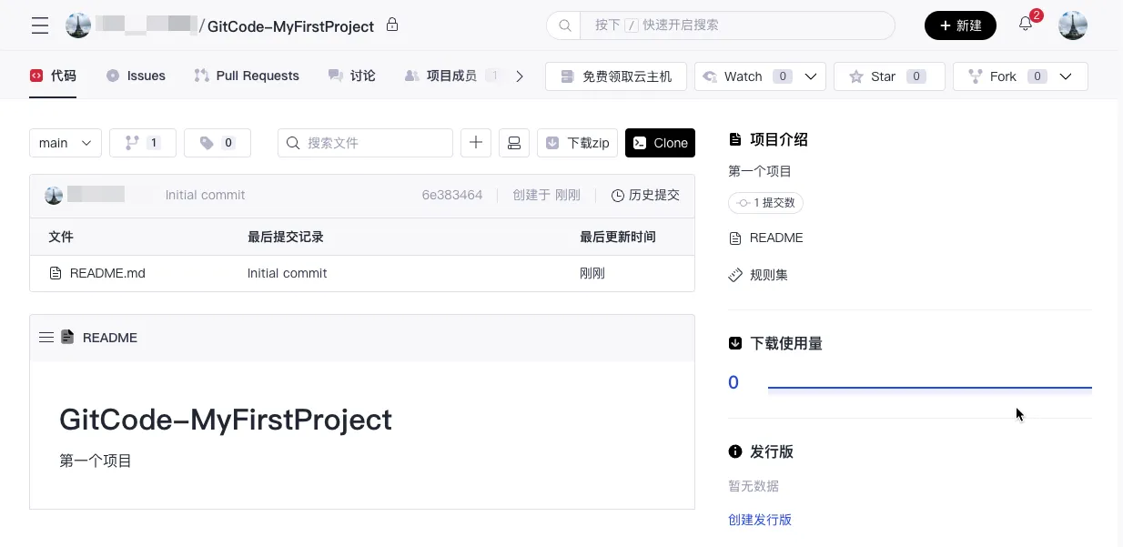
Task: Star this repository
Action: tap(888, 76)
